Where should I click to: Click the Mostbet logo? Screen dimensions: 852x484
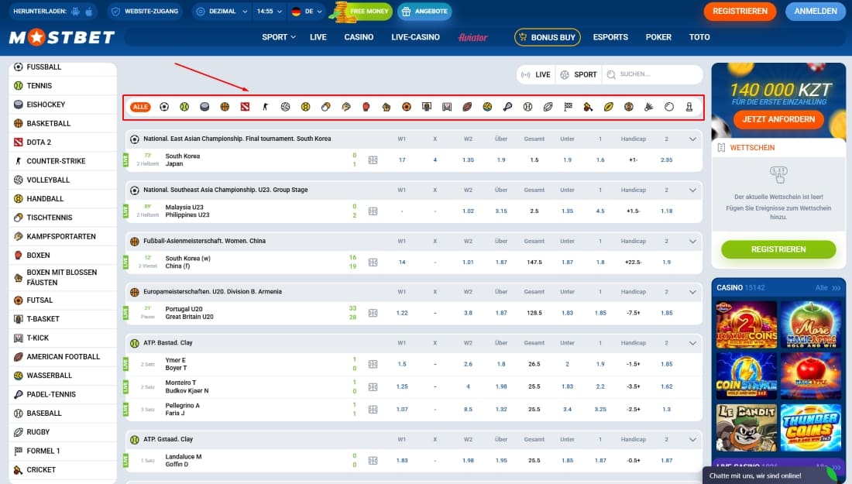(62, 37)
